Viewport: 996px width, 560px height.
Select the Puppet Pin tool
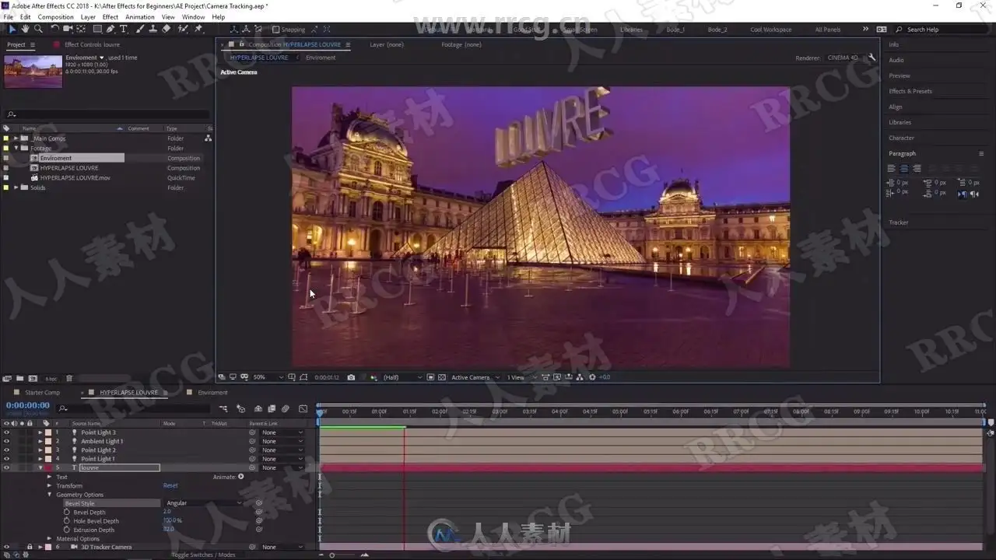click(199, 29)
